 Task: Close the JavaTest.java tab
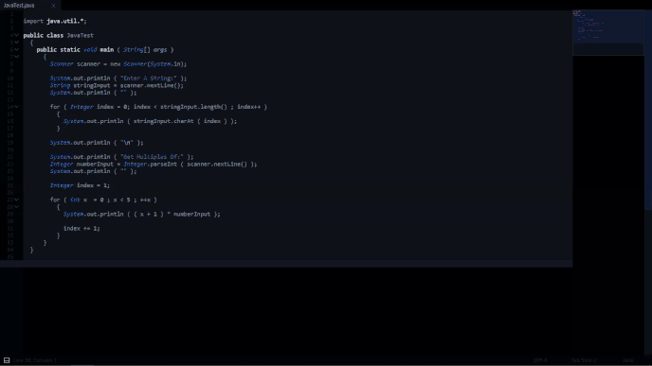click(53, 6)
